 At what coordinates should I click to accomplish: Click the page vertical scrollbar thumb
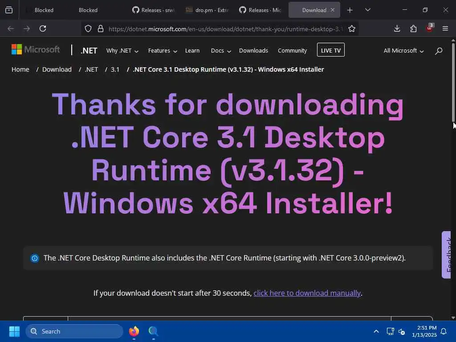453,82
